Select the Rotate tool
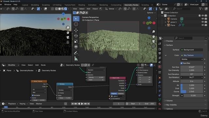The image size is (209, 118). click(76, 36)
